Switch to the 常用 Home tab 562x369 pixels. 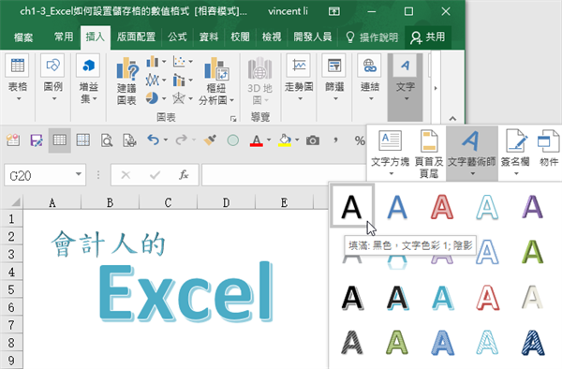(64, 37)
